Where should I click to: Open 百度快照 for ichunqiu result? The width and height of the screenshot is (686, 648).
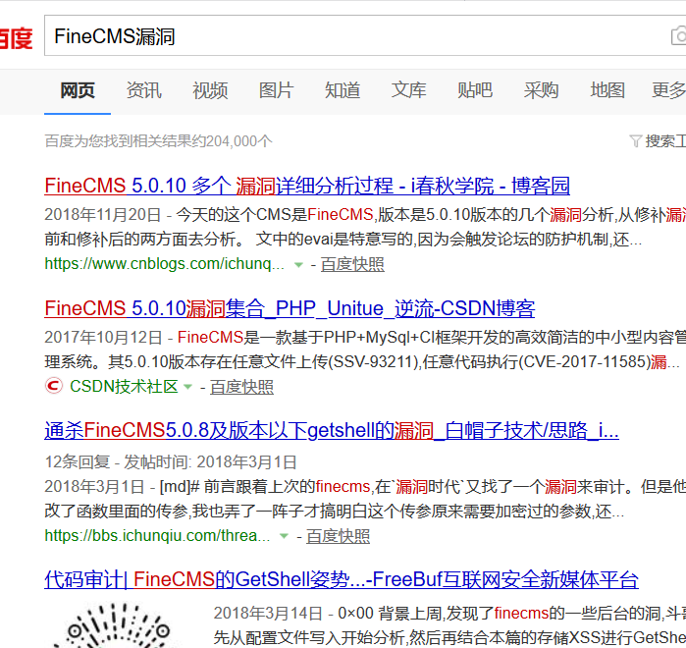pyautogui.click(x=338, y=536)
